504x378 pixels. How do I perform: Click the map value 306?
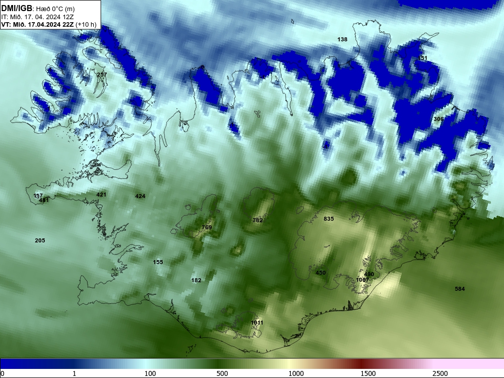(438, 119)
